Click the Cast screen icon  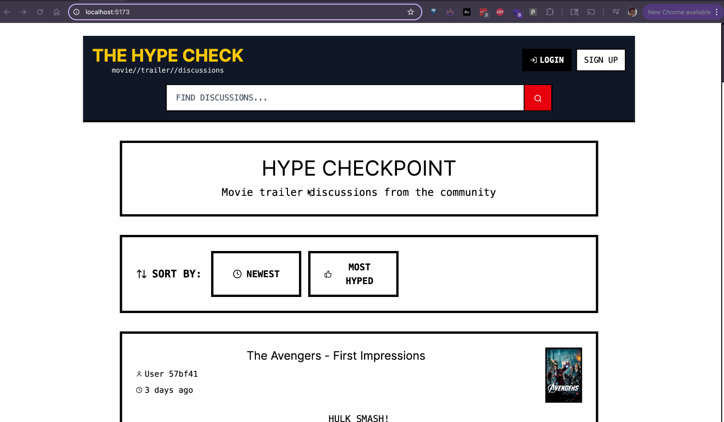click(591, 12)
